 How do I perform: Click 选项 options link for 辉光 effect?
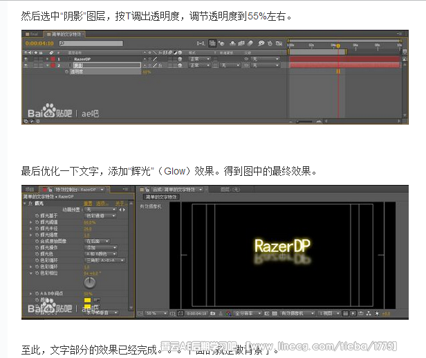(x=102, y=204)
